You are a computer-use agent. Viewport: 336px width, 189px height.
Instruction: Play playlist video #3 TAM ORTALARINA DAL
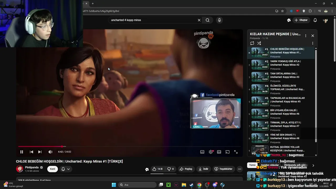point(281,77)
